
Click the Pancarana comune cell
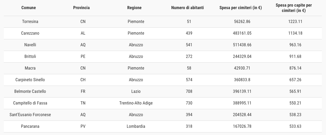pyautogui.click(x=30, y=127)
